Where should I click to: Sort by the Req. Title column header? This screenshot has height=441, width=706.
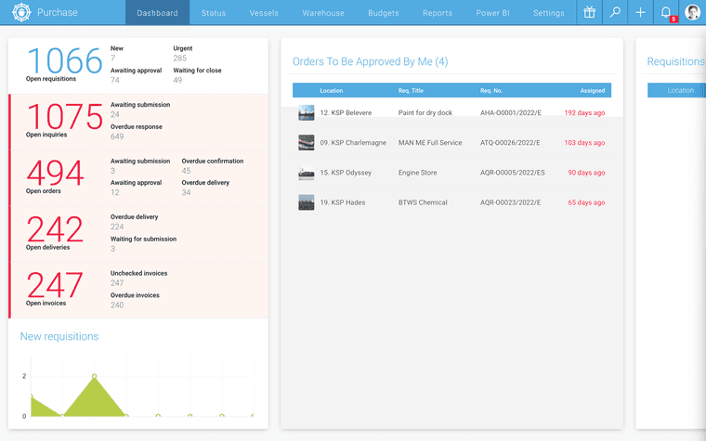pos(411,91)
